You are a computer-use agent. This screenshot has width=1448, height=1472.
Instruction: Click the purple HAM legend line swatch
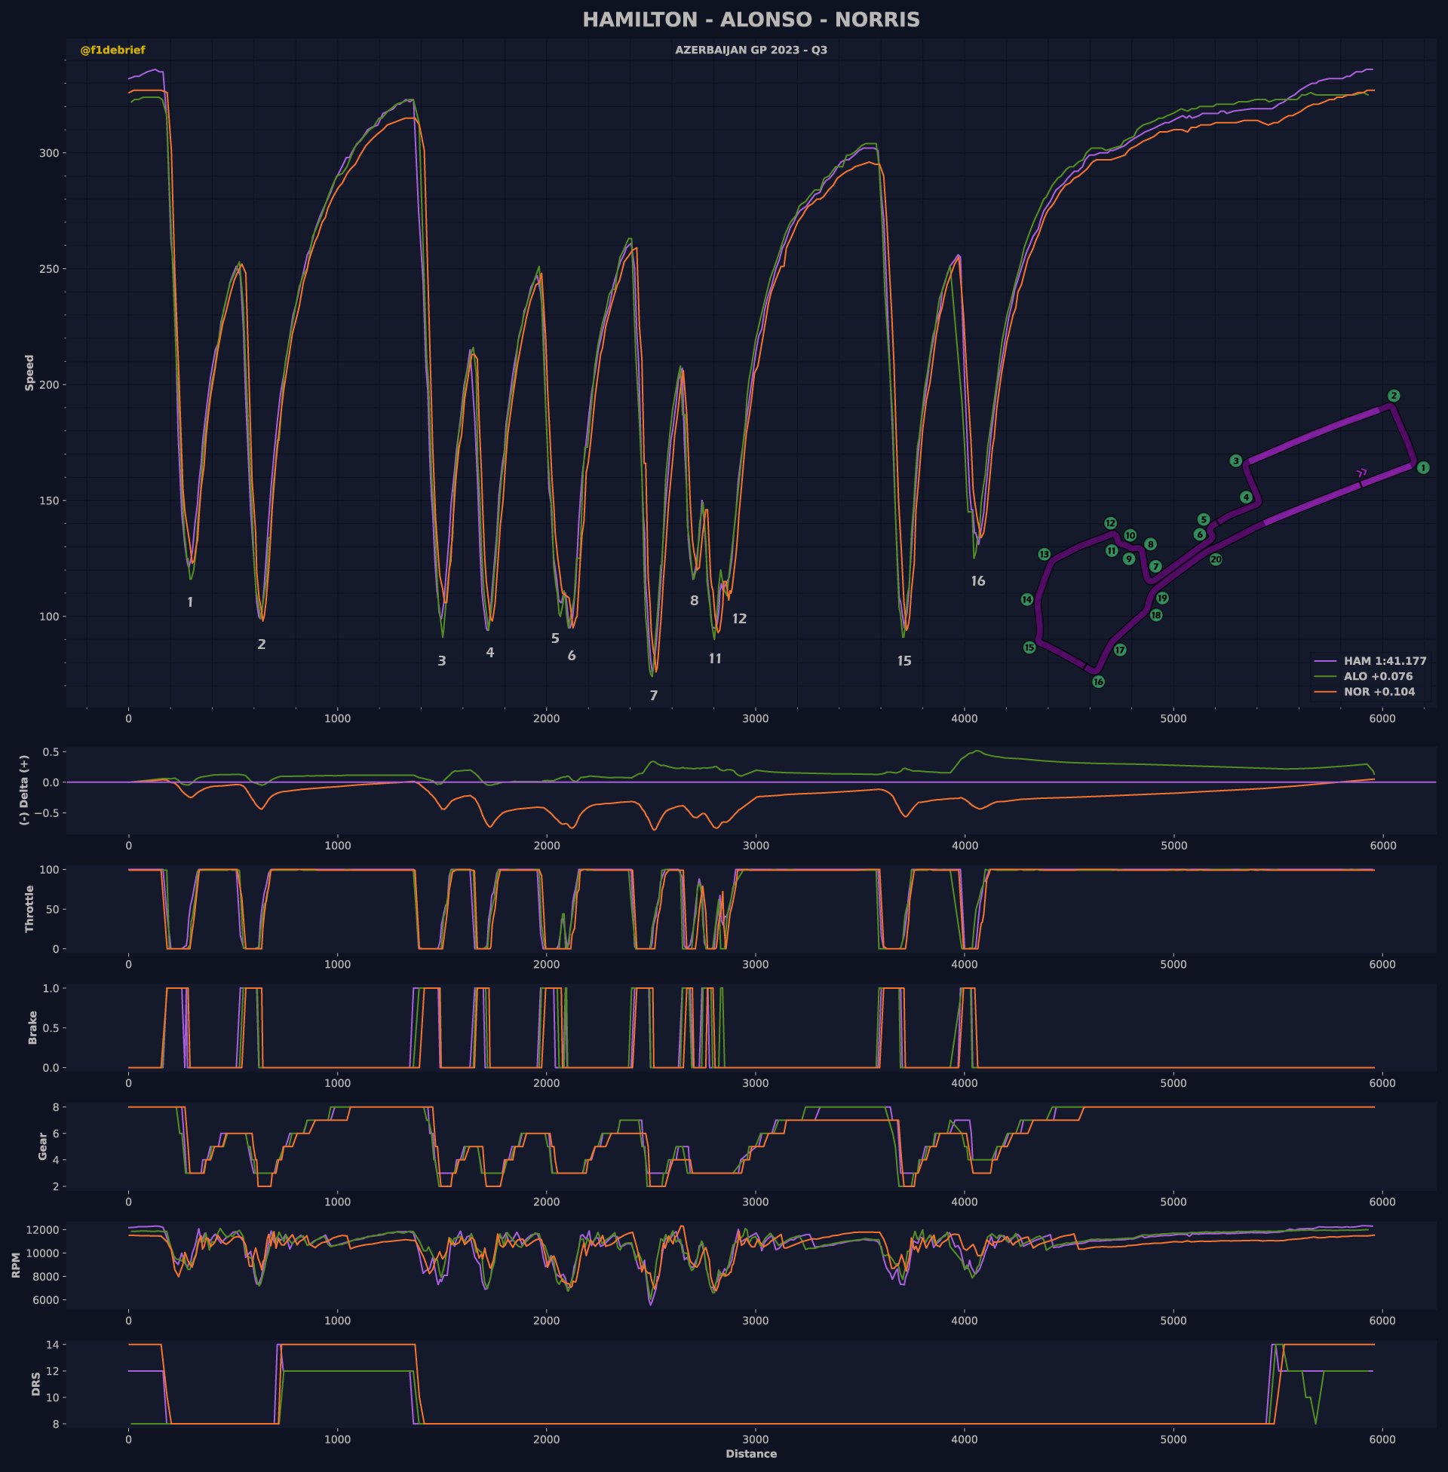(x=1326, y=661)
